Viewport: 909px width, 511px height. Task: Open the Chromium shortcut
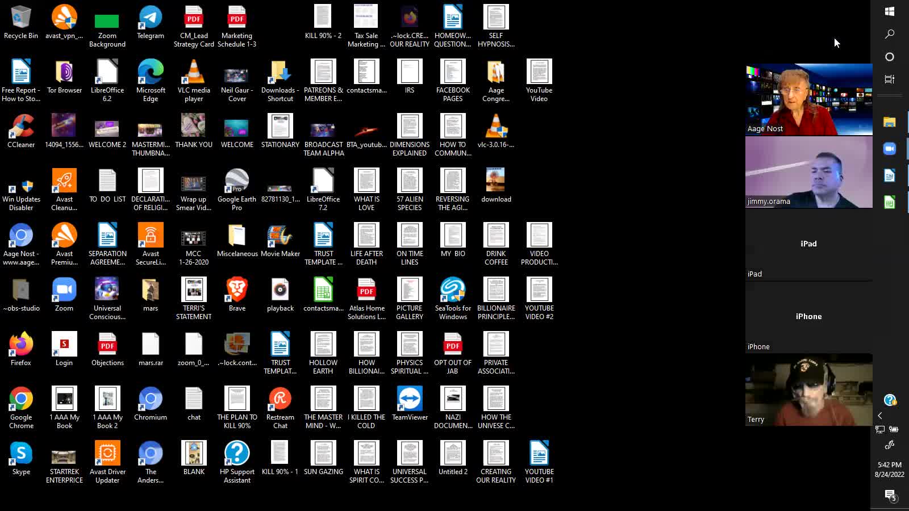[151, 404]
